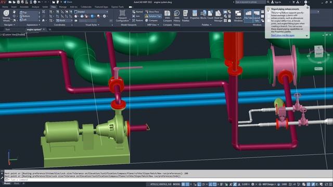Choose the Left view preset
Screen dimensions: 333x187
pos(24,20)
